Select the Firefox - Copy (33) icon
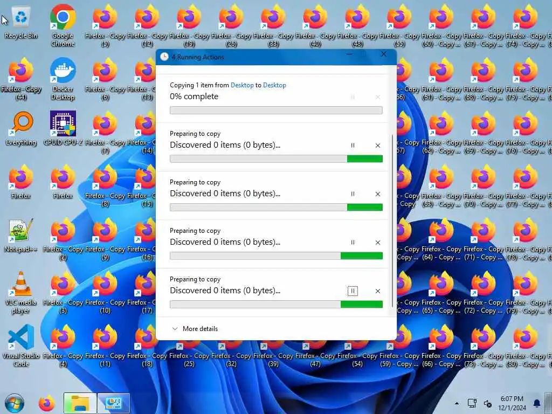 273,25
